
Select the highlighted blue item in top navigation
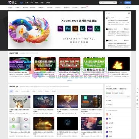coord(21,3)
